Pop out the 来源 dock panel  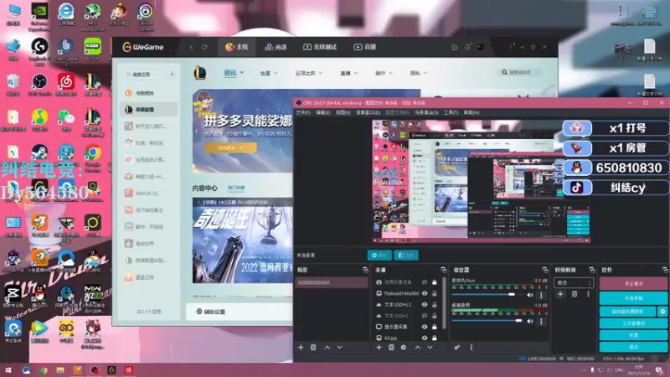444,270
